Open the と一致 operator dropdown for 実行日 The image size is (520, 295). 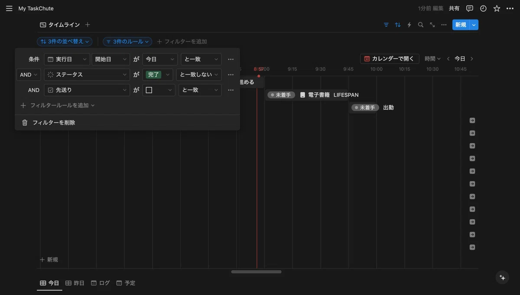click(201, 59)
